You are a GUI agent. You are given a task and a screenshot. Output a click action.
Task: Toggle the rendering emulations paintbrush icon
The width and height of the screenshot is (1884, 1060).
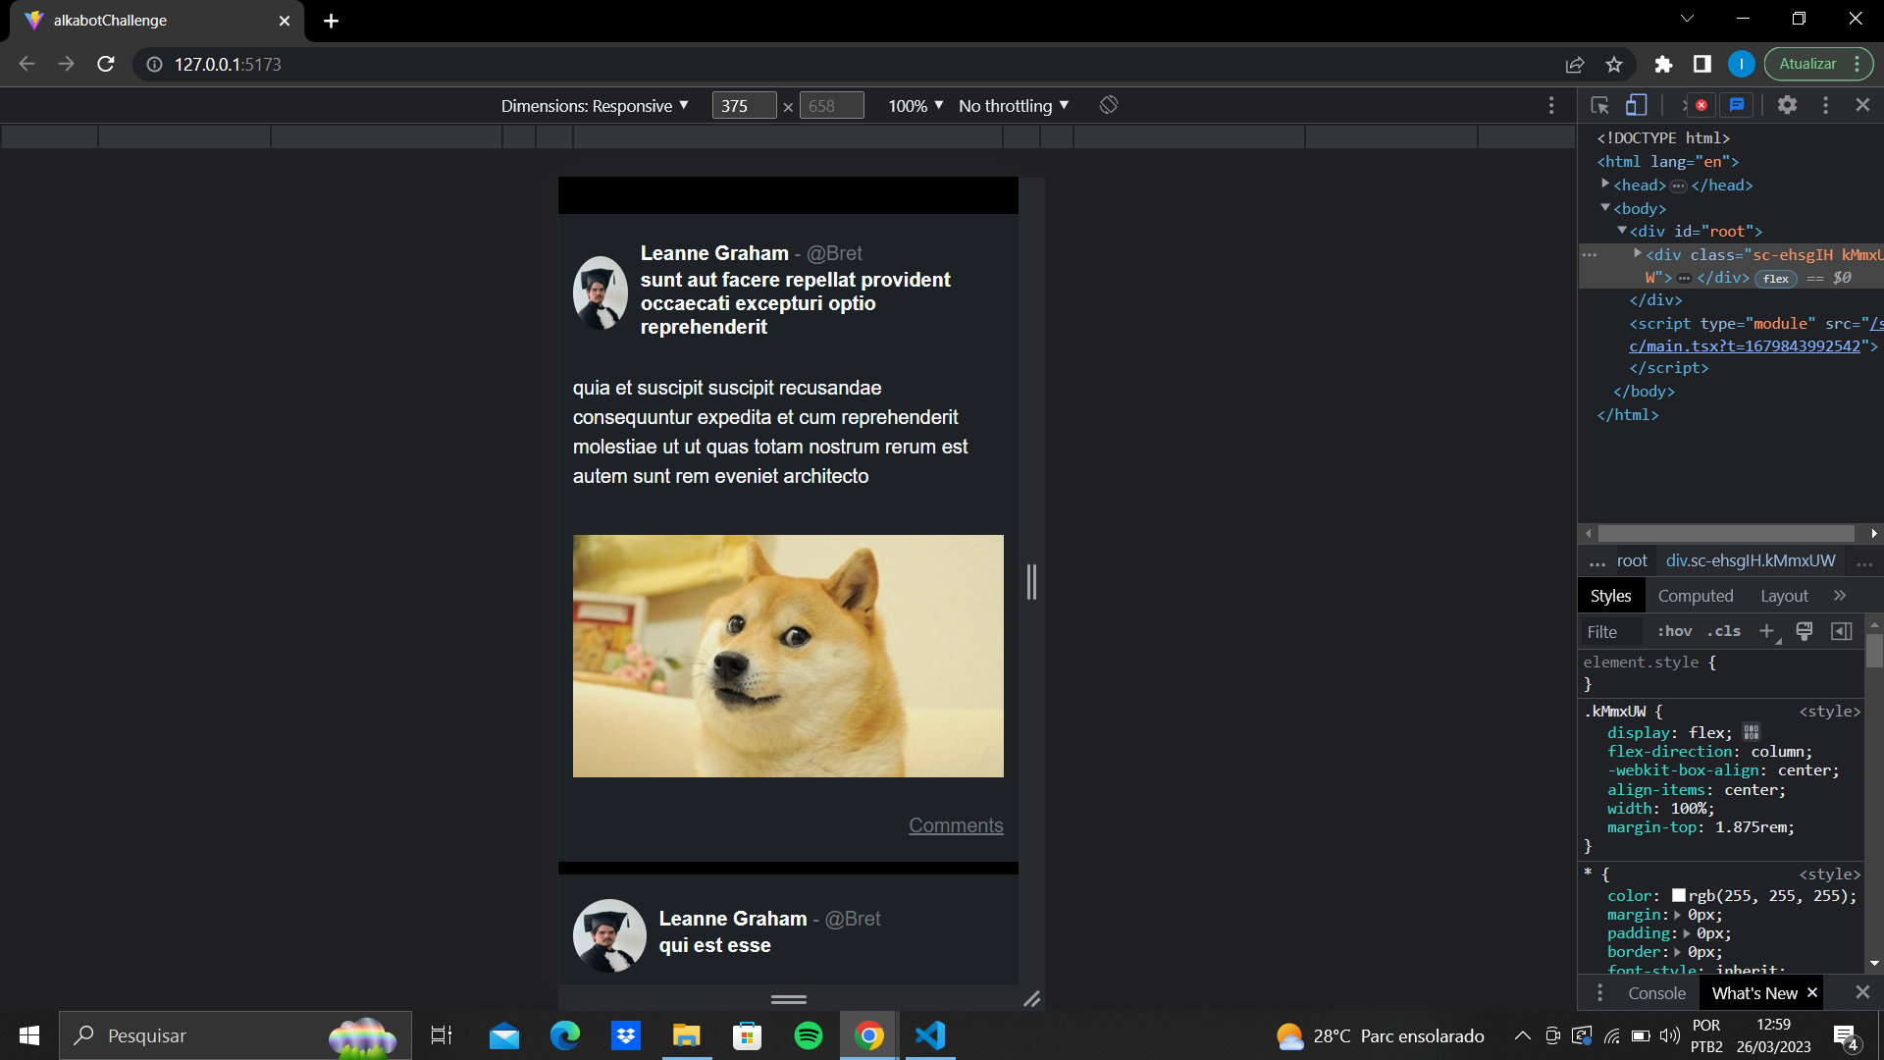(x=1804, y=631)
